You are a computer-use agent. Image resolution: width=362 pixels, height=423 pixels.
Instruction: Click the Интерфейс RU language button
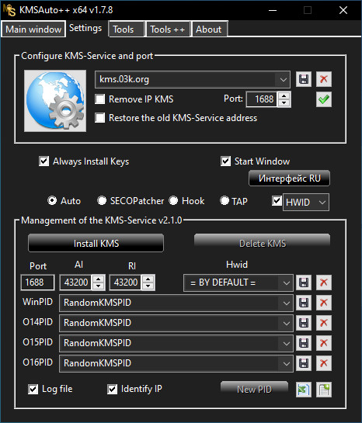pyautogui.click(x=289, y=179)
